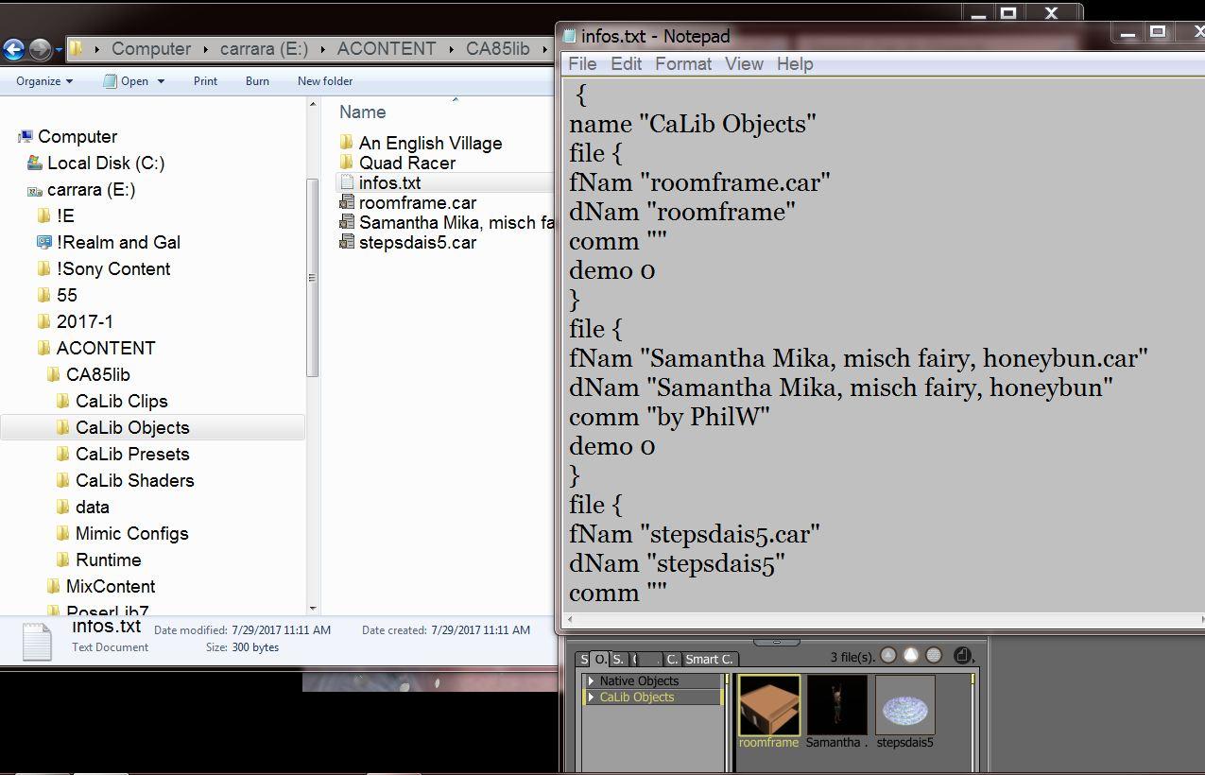Click Print in Explorer's toolbar
The image size is (1205, 775).
point(205,81)
